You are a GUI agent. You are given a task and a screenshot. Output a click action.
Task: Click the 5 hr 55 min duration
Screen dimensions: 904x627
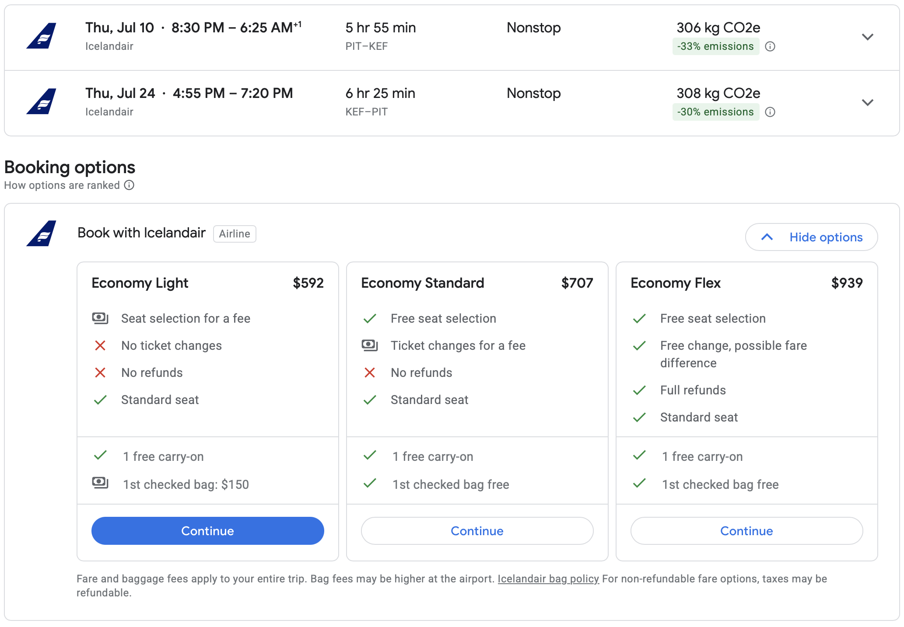click(380, 28)
